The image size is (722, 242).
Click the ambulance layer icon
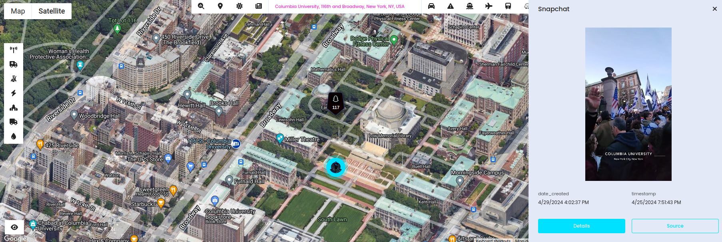(14, 64)
